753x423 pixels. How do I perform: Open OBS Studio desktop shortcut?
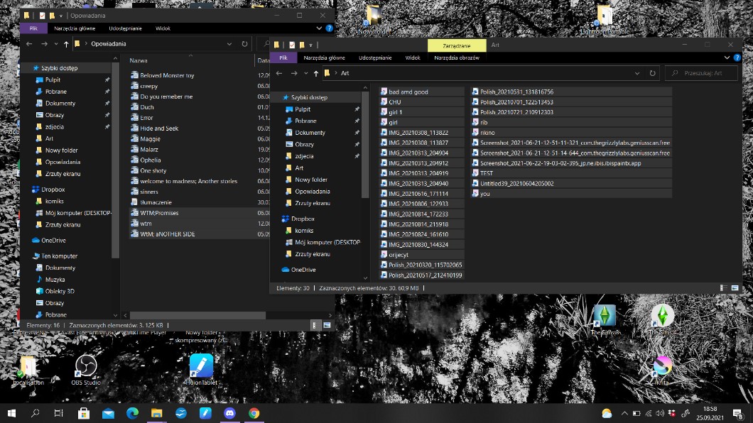click(x=86, y=367)
